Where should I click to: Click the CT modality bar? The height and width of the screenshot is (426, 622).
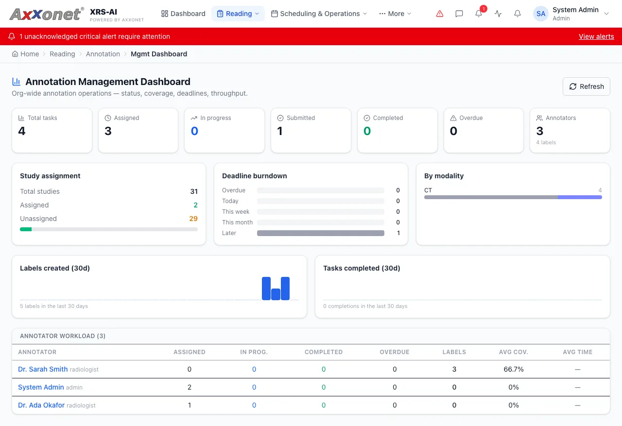513,197
